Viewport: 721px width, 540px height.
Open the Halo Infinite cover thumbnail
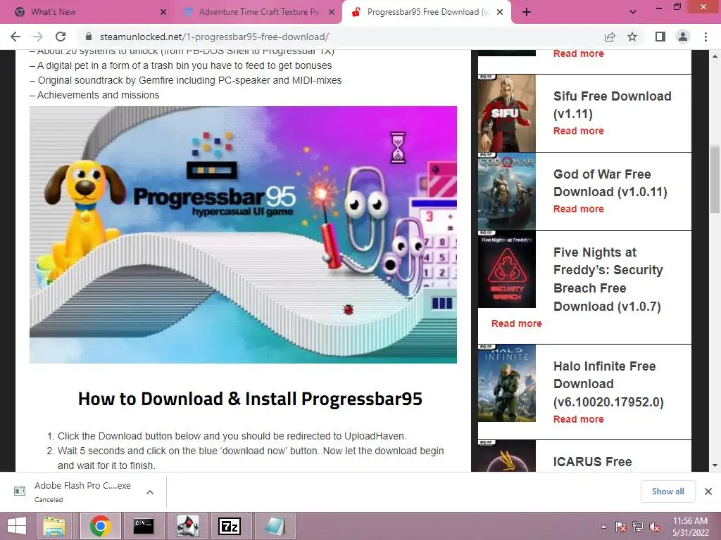click(x=507, y=383)
